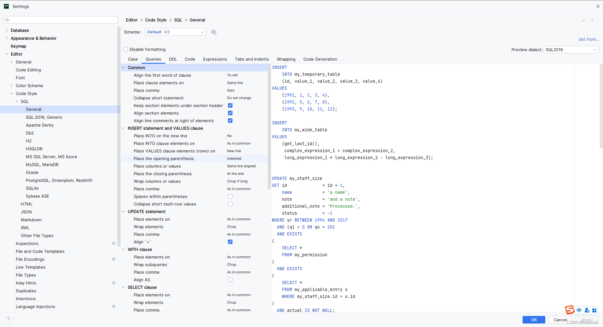Screen dimensions: 603x327
Task: Switch to the DDL tab
Action: click(x=173, y=59)
